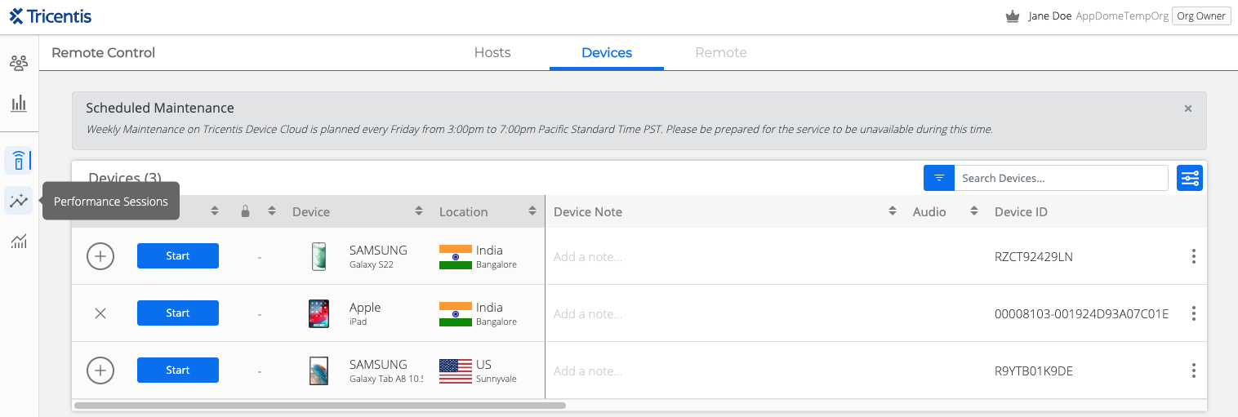This screenshot has height=417, width=1238.
Task: Remove the Apple iPad using X icon
Action: (100, 313)
